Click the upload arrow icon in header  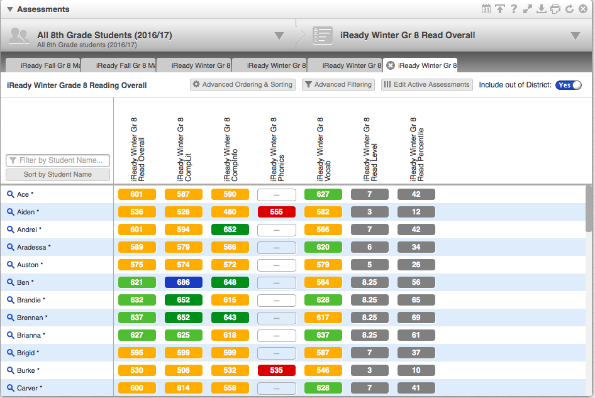pos(500,9)
